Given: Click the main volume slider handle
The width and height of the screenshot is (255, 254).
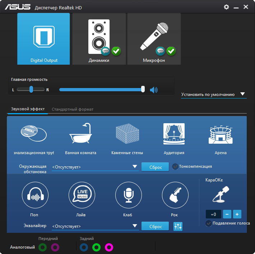Looking at the screenshot, I should pyautogui.click(x=143, y=89).
